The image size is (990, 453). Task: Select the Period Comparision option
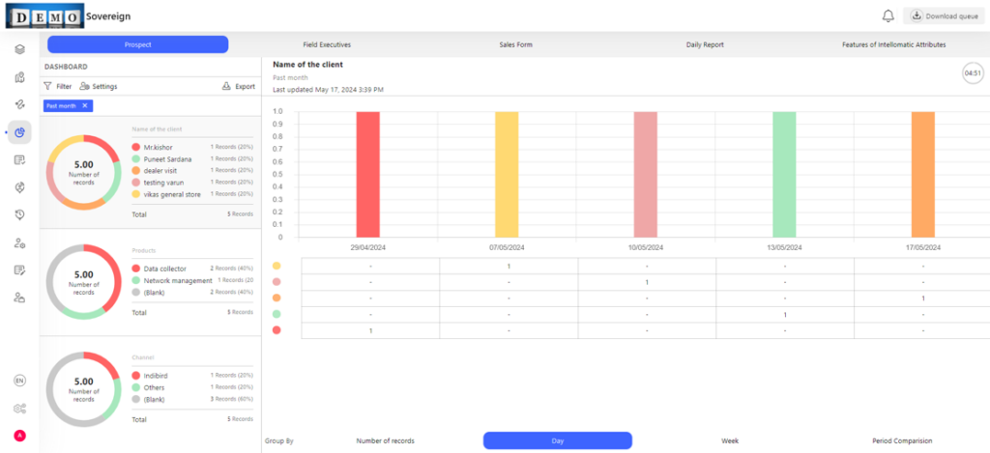902,441
